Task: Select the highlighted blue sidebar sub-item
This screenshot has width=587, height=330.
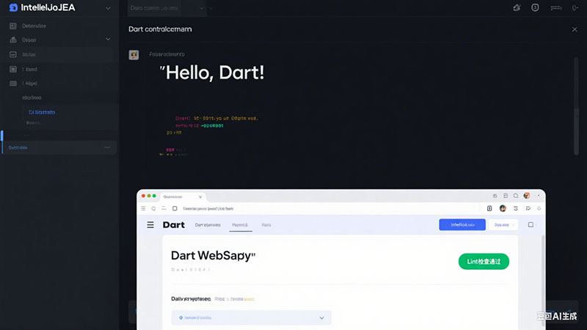Action: pyautogui.click(x=42, y=112)
